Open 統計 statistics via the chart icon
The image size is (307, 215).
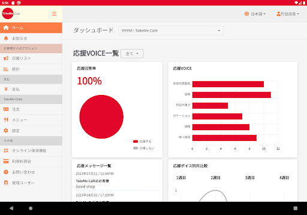pyautogui.click(x=6, y=69)
